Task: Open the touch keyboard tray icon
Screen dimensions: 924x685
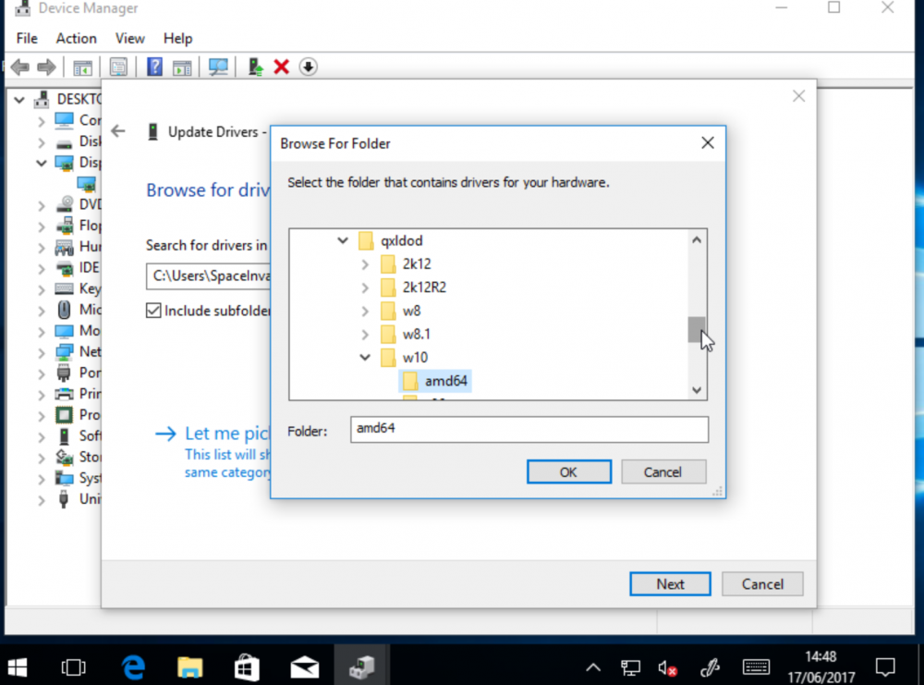Action: click(x=756, y=667)
